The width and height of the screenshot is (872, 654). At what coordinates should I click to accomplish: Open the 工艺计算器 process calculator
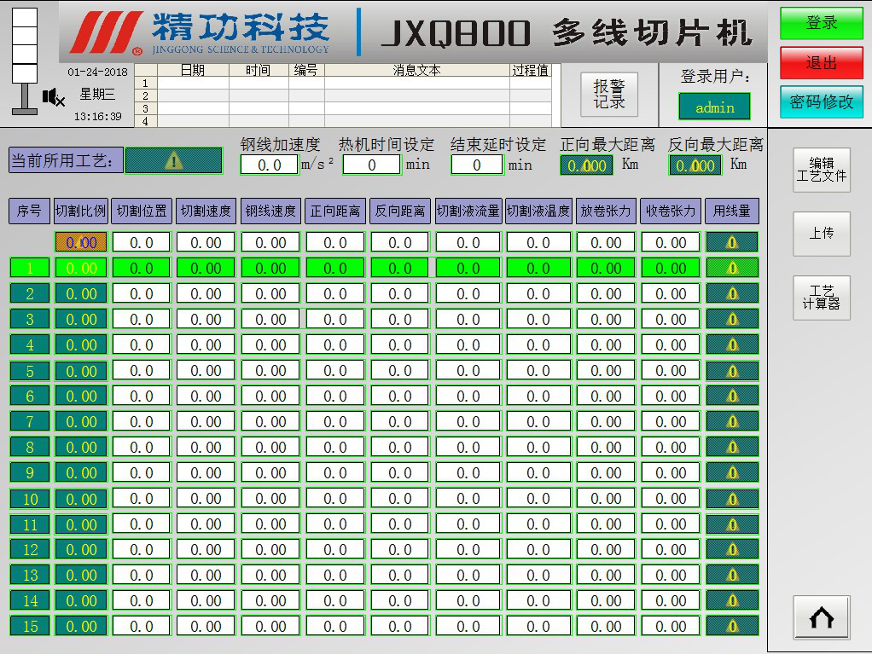point(822,298)
